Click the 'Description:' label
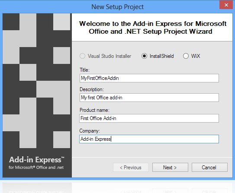This screenshot has width=235, height=193. (92, 89)
